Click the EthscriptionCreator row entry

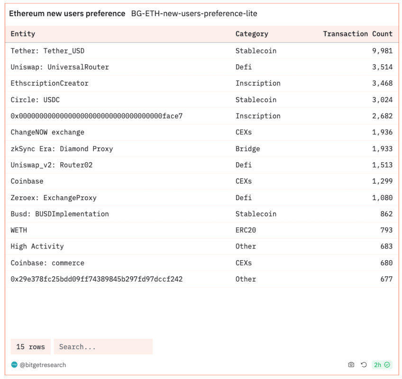coord(49,83)
